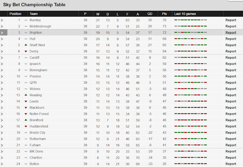The image size is (243, 167).
Task: Click Reading's green up-arrow movement icon
Action: (x=26, y=95)
